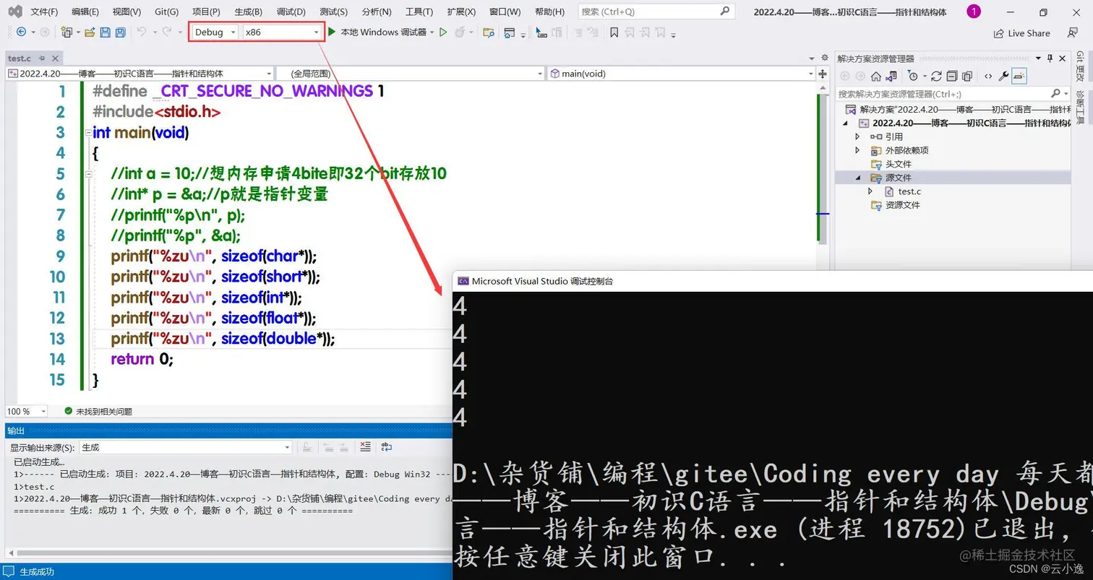
Task: Click the navigate backward arrow in toolbar
Action: point(20,33)
